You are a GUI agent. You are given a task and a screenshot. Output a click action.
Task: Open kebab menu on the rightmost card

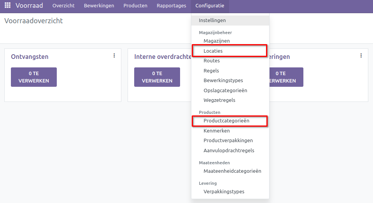[361, 56]
